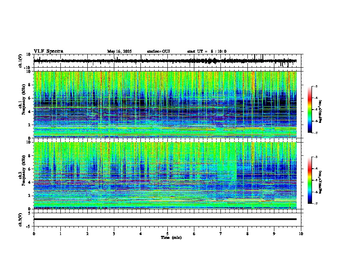Screen dimensions: 339x262
Task: Click the ch.2 spectrogram color scale bar
Action: click(310, 180)
